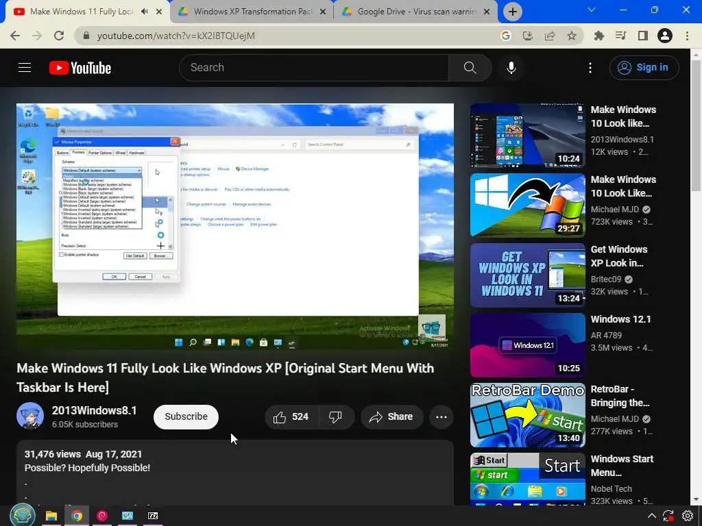This screenshot has width=702, height=526.
Task: Close the Windows XP Transformation Pack tab
Action: pyautogui.click(x=323, y=12)
